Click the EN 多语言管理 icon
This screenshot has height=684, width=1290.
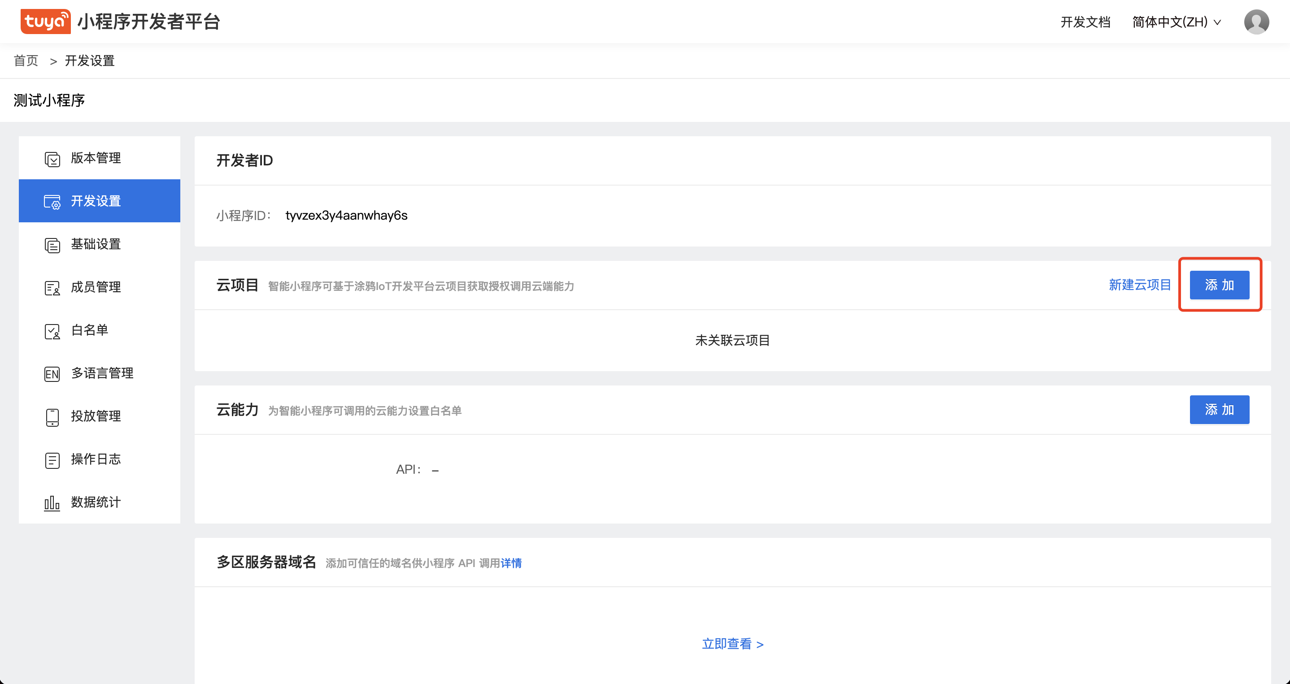[x=52, y=374]
